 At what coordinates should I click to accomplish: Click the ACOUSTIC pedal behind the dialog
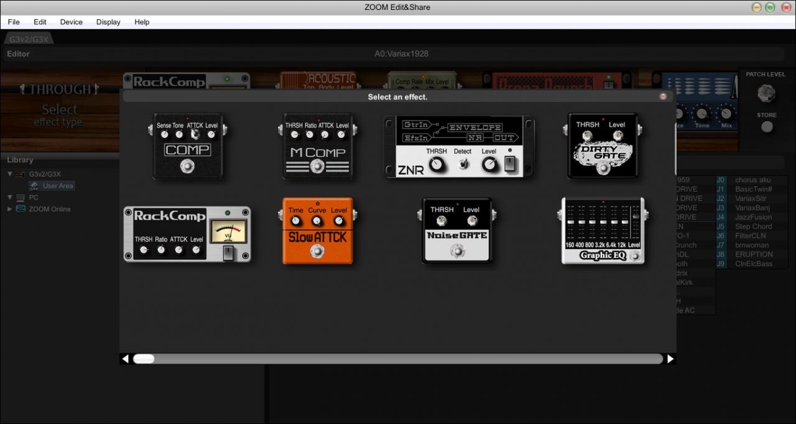317,80
